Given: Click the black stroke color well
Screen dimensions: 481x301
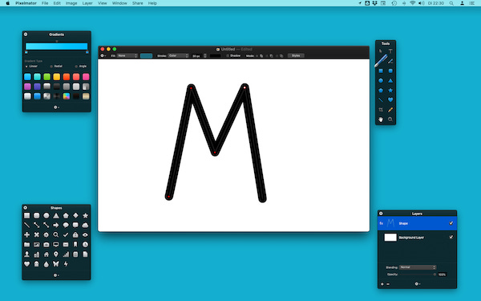Looking at the screenshot, I should [x=215, y=55].
